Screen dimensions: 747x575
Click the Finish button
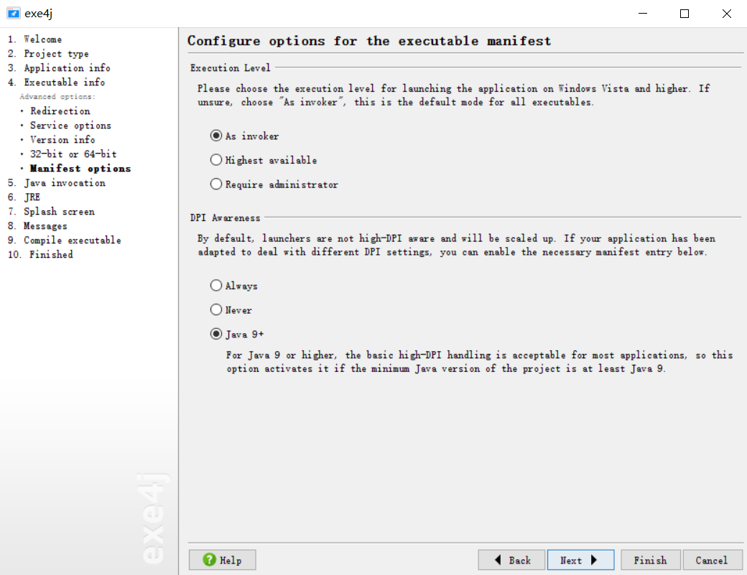coord(650,560)
